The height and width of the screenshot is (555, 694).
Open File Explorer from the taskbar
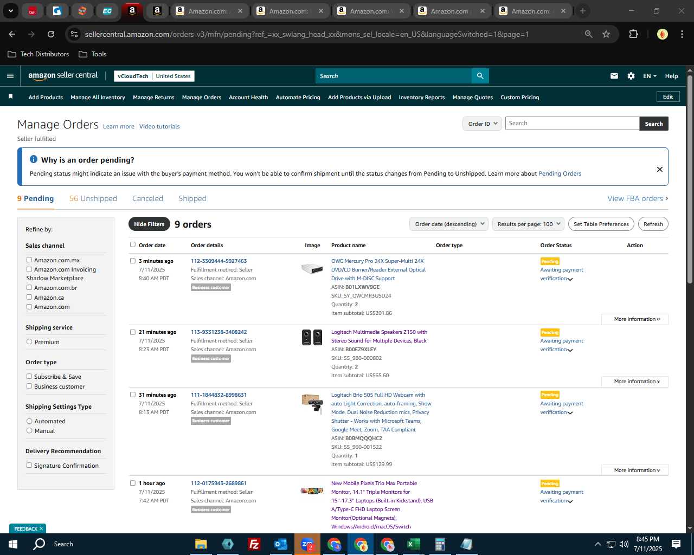(201, 544)
